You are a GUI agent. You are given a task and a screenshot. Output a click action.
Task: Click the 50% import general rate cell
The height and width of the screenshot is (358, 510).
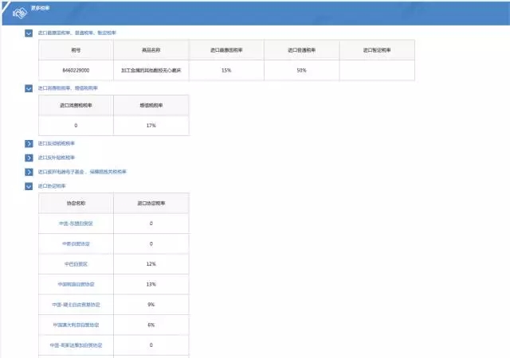click(301, 70)
